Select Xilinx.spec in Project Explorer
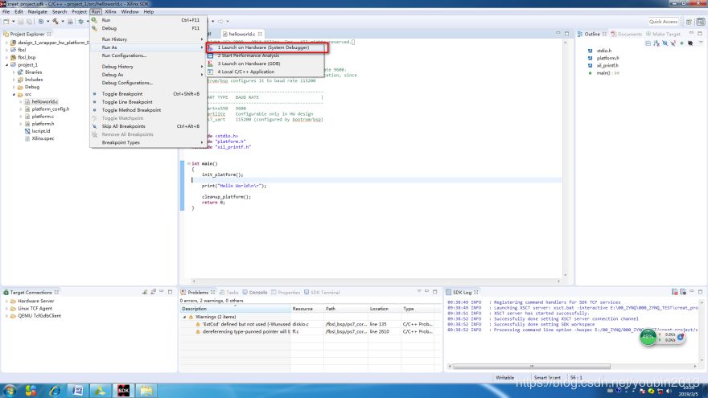The width and height of the screenshot is (708, 398). pyautogui.click(x=43, y=138)
